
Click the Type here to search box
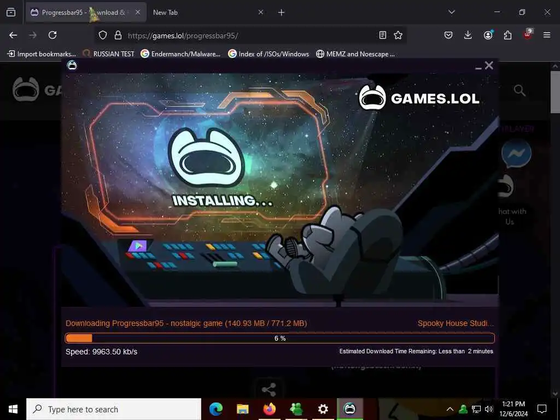[x=114, y=409]
